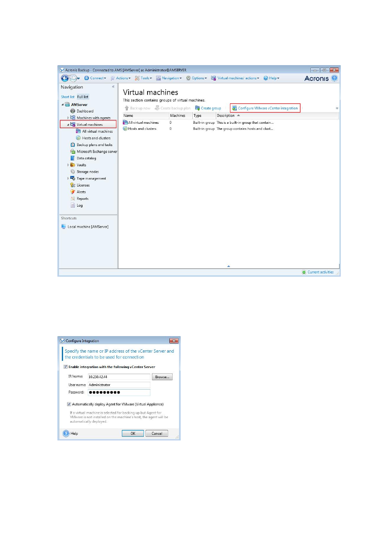The width and height of the screenshot is (386, 546).
Task: Open the Current activities link
Action: tap(321, 272)
